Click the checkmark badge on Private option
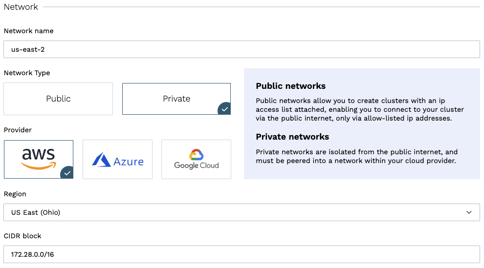The height and width of the screenshot is (268, 484). coord(225,109)
